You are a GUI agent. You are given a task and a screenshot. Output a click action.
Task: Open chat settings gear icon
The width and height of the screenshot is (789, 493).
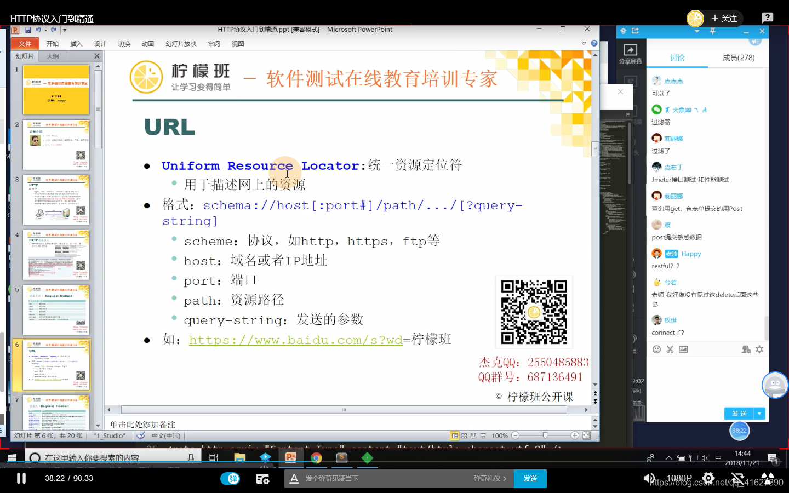tap(759, 349)
